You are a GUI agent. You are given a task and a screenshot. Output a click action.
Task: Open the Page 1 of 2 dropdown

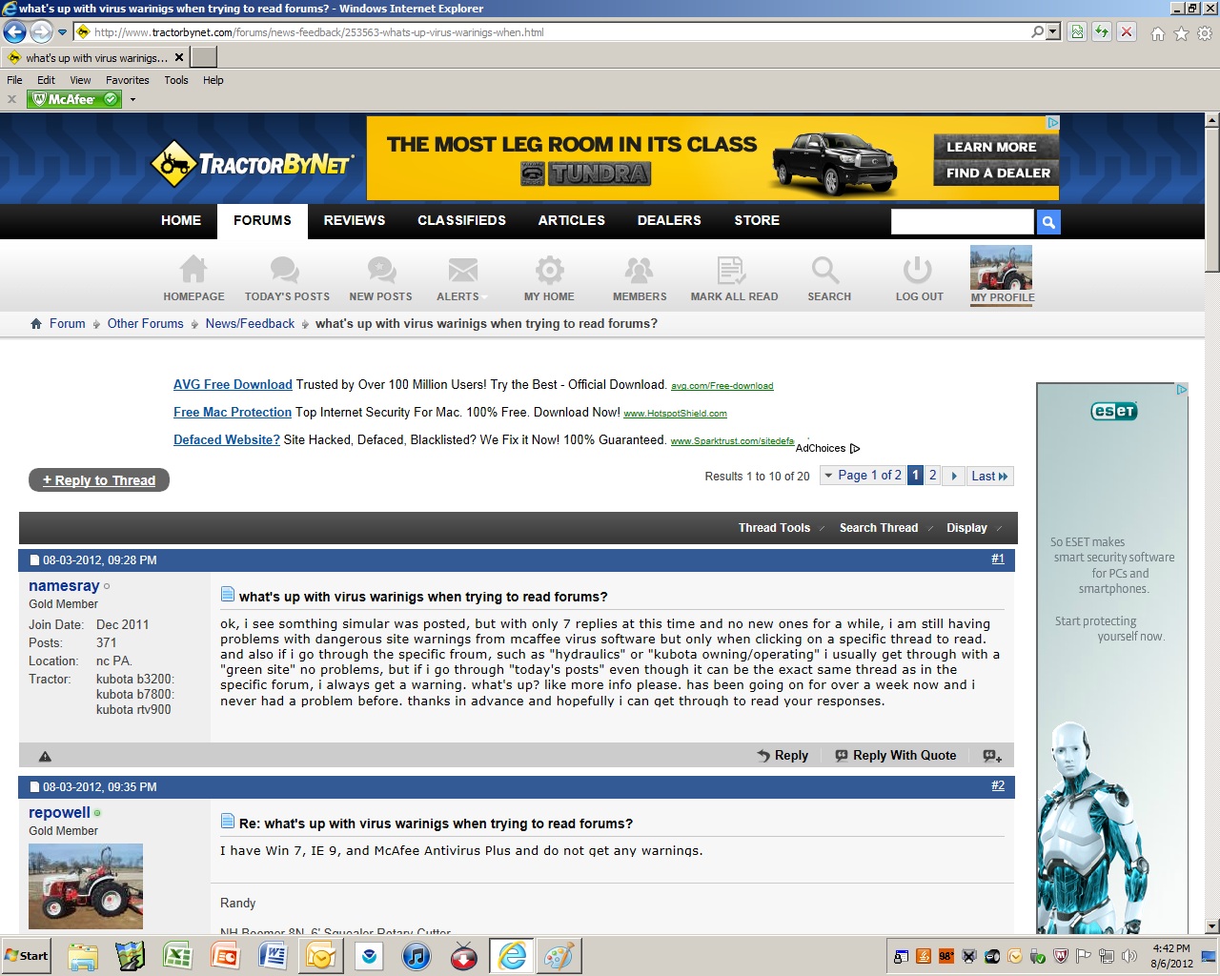click(x=863, y=476)
